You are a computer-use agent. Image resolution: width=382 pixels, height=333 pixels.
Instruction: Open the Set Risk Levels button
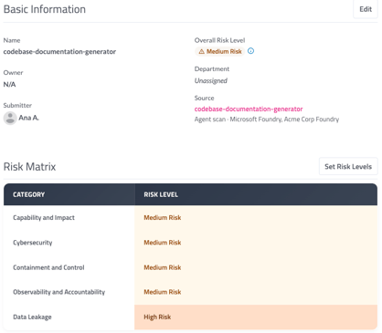348,166
